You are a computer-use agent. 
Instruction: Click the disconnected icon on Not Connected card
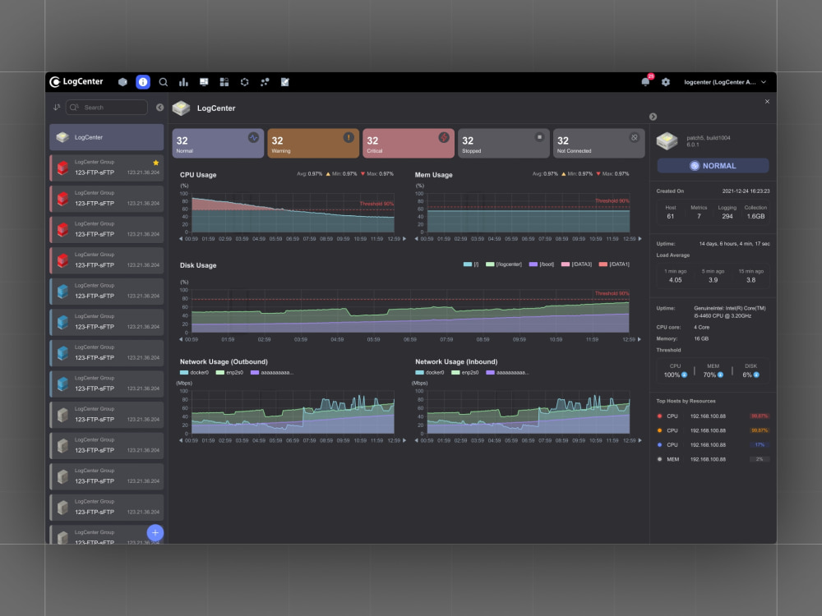(635, 137)
